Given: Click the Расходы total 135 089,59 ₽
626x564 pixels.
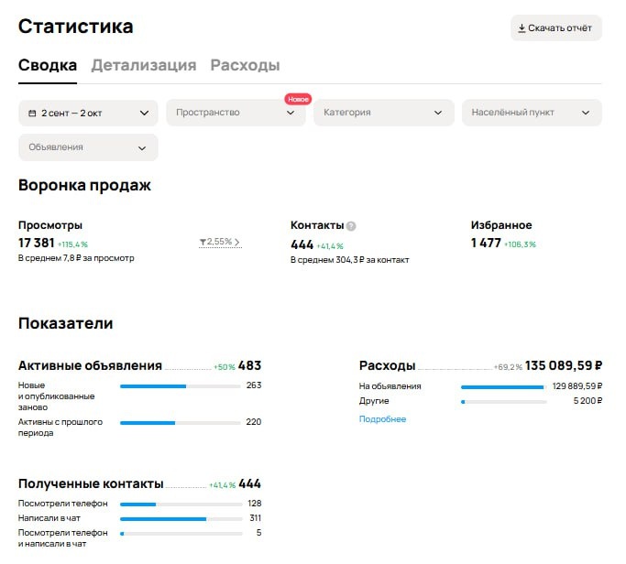Looking at the screenshot, I should point(564,365).
